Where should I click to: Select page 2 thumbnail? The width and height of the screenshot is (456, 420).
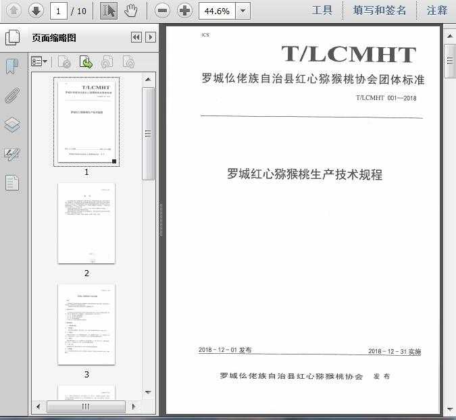coord(86,224)
